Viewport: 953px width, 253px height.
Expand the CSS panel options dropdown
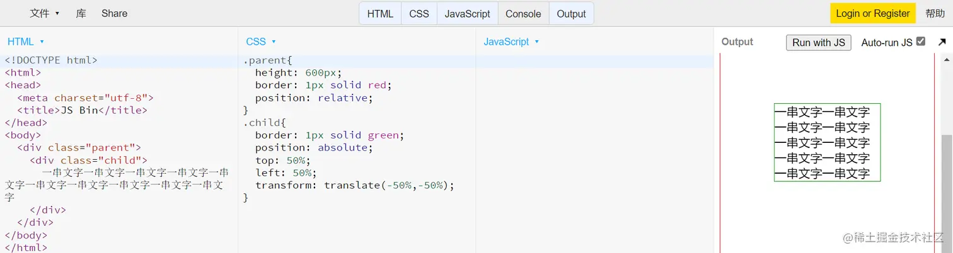tap(274, 42)
